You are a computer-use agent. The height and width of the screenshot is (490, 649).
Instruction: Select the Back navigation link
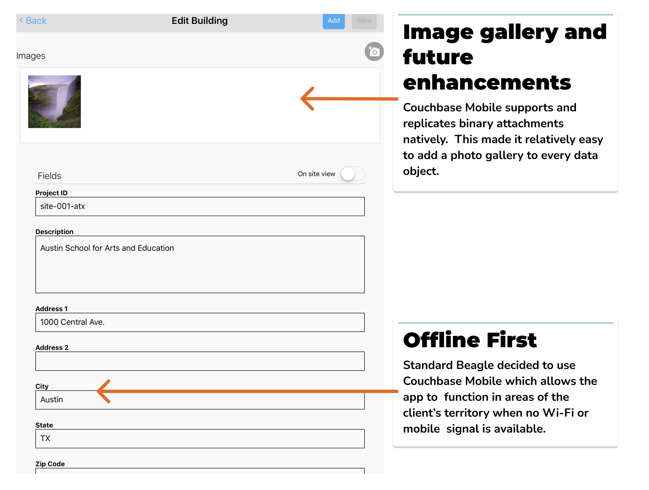pos(33,20)
